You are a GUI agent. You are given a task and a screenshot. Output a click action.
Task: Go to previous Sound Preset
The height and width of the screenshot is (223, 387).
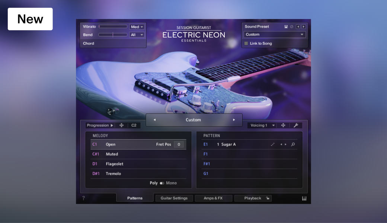[298, 27]
